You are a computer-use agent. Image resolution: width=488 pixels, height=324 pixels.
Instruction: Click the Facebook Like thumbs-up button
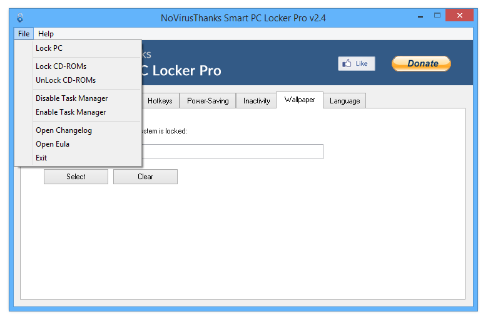click(x=357, y=64)
